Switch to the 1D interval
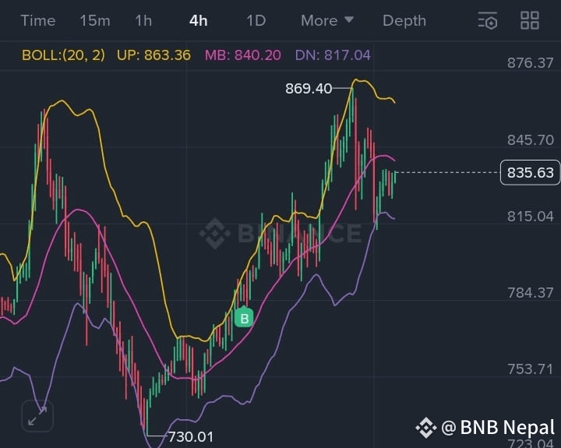This screenshot has width=561, height=448. tap(256, 20)
